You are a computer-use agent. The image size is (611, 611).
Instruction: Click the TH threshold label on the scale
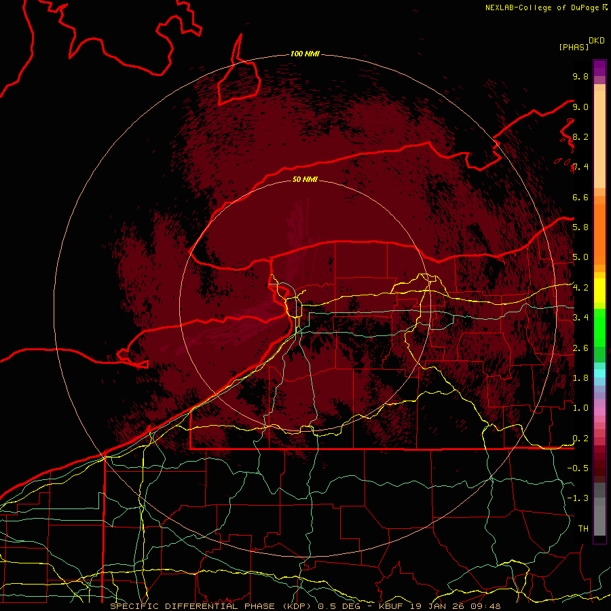(x=583, y=529)
